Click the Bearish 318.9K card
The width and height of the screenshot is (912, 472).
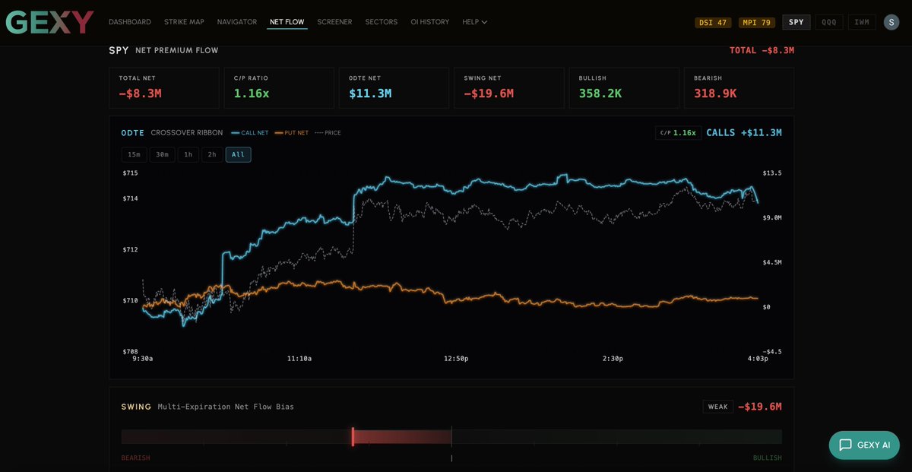coord(739,87)
